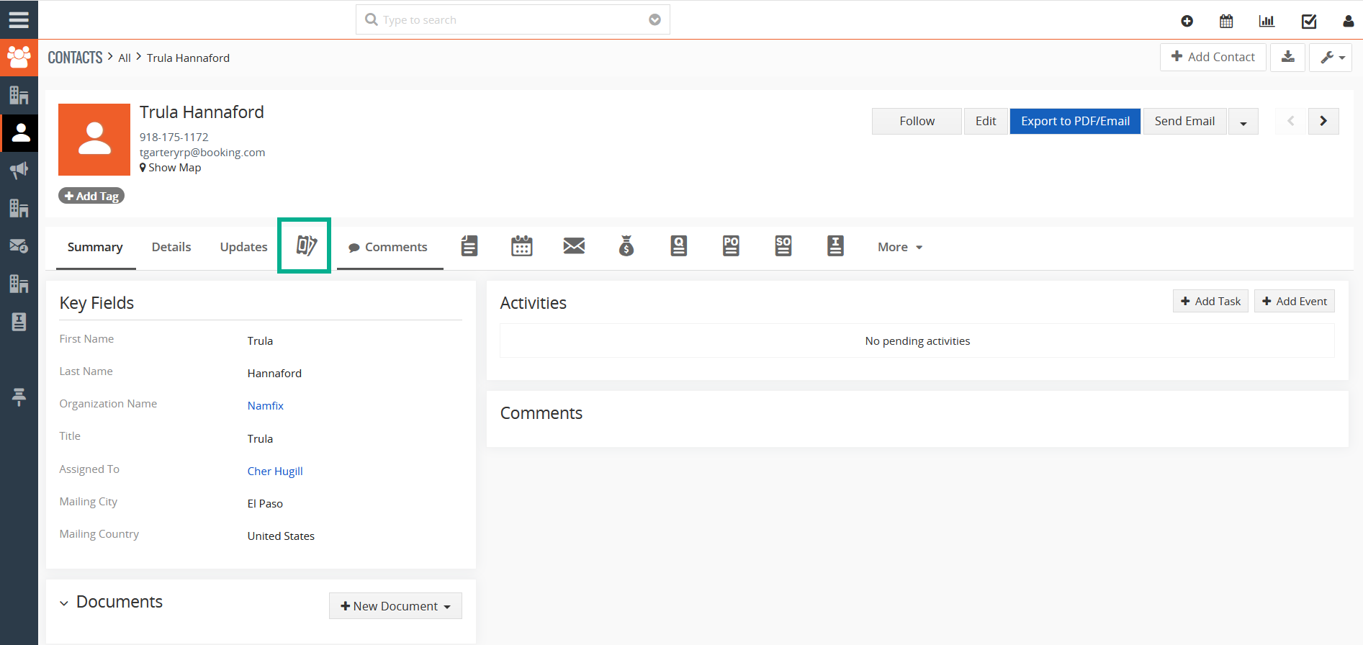Click the import download icon beside Add Contact
The width and height of the screenshot is (1363, 645).
(x=1288, y=57)
